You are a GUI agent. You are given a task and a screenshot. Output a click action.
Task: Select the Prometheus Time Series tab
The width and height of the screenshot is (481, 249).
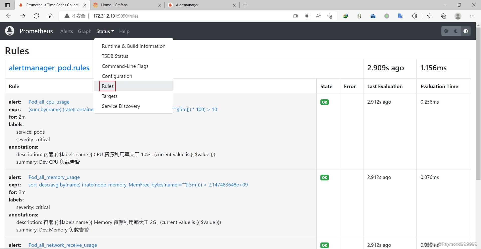click(x=52, y=5)
